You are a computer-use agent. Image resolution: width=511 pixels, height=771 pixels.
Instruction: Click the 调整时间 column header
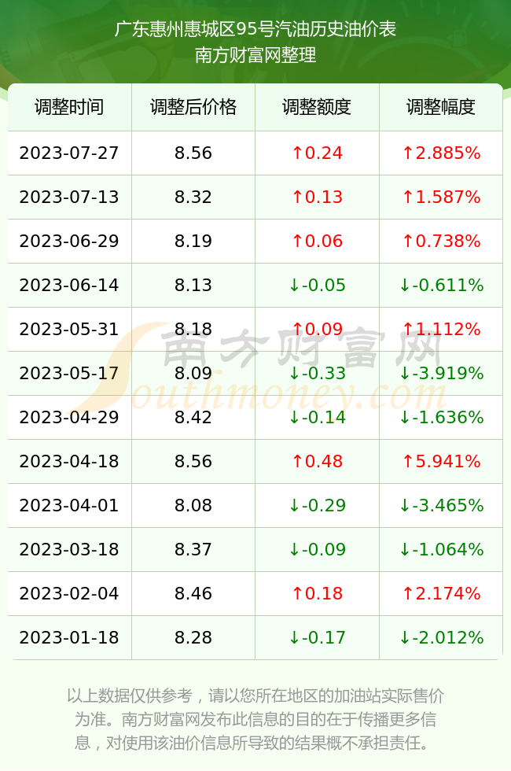69,107
